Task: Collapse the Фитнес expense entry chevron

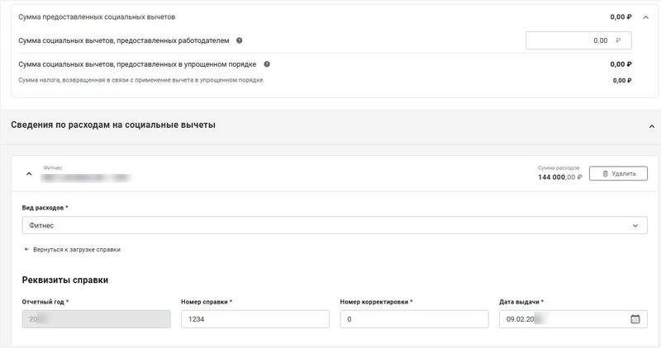Action: coord(29,174)
